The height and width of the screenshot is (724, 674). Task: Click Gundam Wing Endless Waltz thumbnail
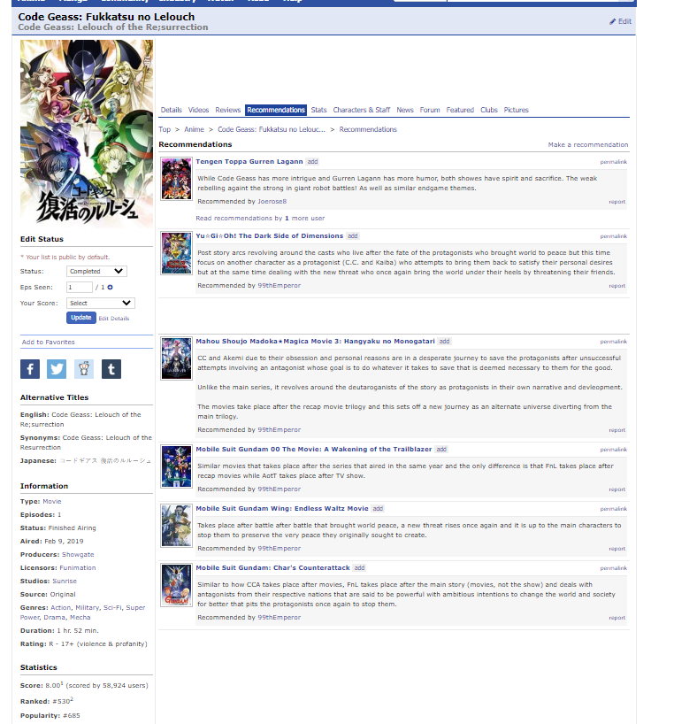coord(176,526)
